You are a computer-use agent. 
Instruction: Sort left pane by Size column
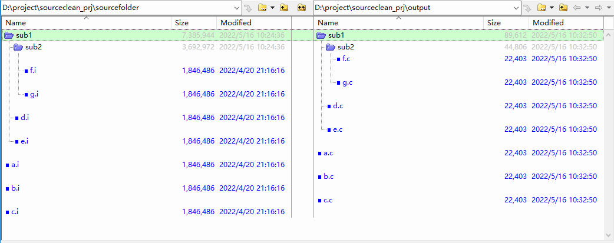pos(181,22)
